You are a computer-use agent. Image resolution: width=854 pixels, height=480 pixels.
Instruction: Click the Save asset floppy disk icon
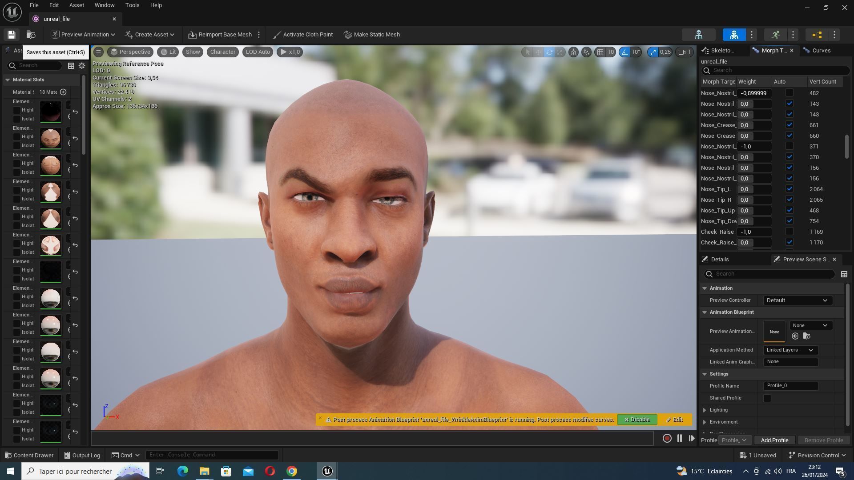pos(12,35)
